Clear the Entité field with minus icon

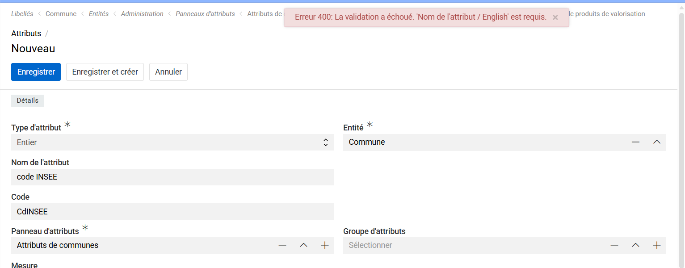pos(635,142)
